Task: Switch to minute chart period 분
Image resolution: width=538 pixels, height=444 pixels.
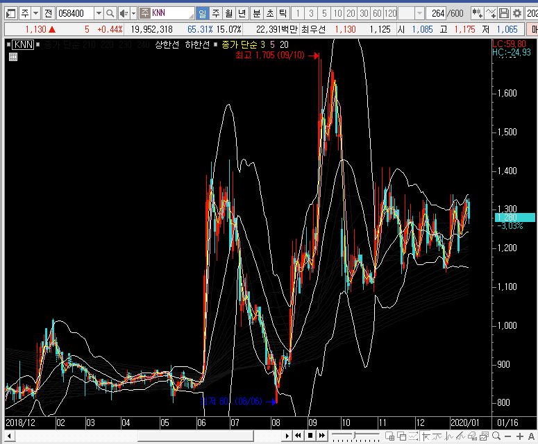Action: (x=257, y=14)
